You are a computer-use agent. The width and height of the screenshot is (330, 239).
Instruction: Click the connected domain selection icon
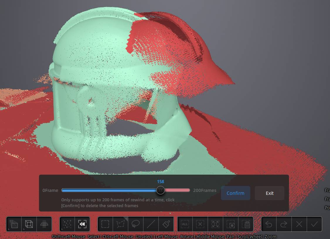pos(215,224)
